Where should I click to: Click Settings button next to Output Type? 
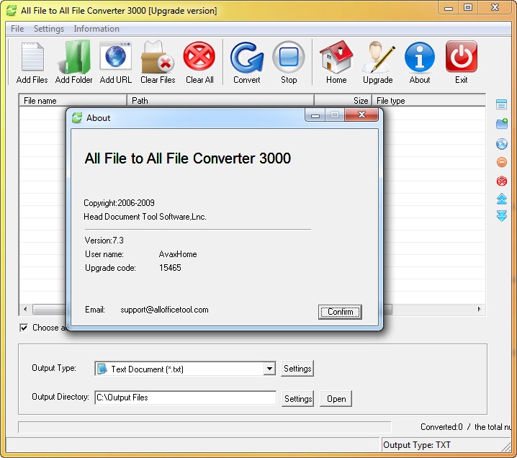297,369
